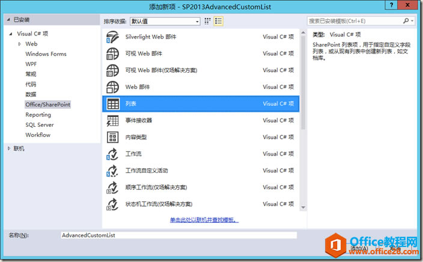Click the 列表 table grid icon
The width and height of the screenshot is (423, 262).
pyautogui.click(x=113, y=104)
